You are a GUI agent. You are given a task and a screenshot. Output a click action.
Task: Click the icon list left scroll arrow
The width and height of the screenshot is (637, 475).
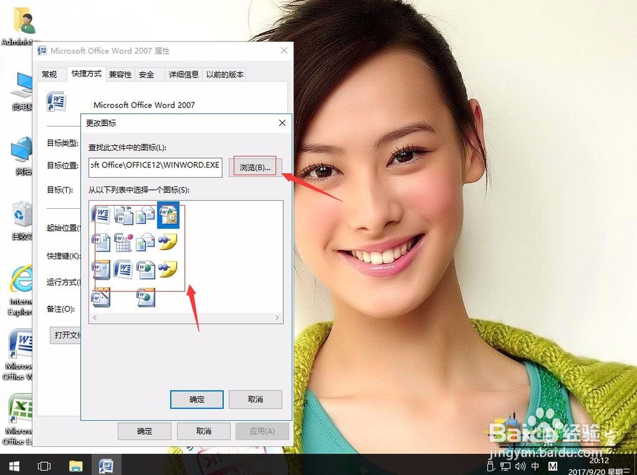(x=94, y=316)
